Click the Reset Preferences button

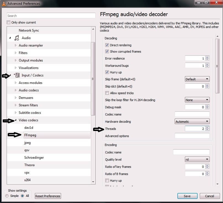(48, 196)
